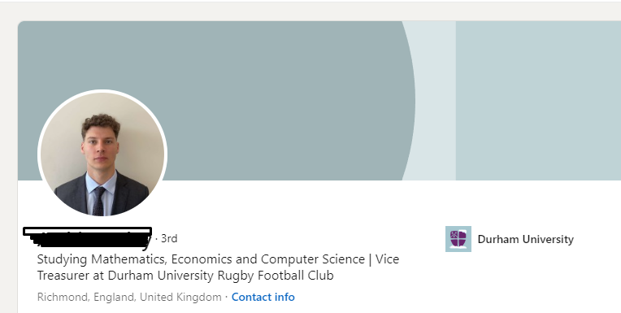Screen dimensions: 621x313
Task: Click the pale vertical stripe in banner
Action: [435, 101]
